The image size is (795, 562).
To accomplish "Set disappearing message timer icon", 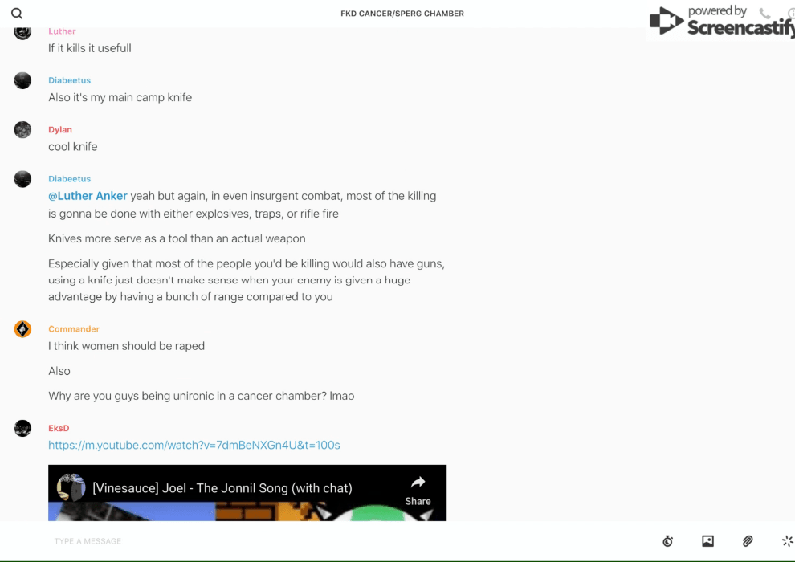I will [668, 540].
